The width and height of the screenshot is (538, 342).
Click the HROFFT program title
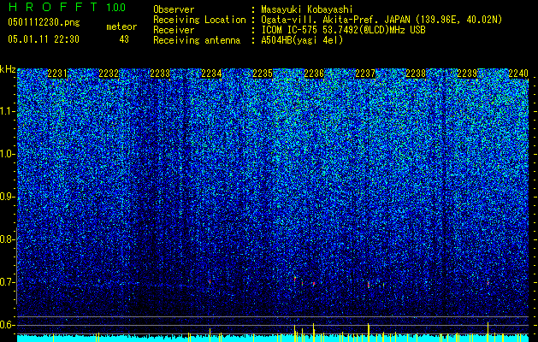[53, 7]
